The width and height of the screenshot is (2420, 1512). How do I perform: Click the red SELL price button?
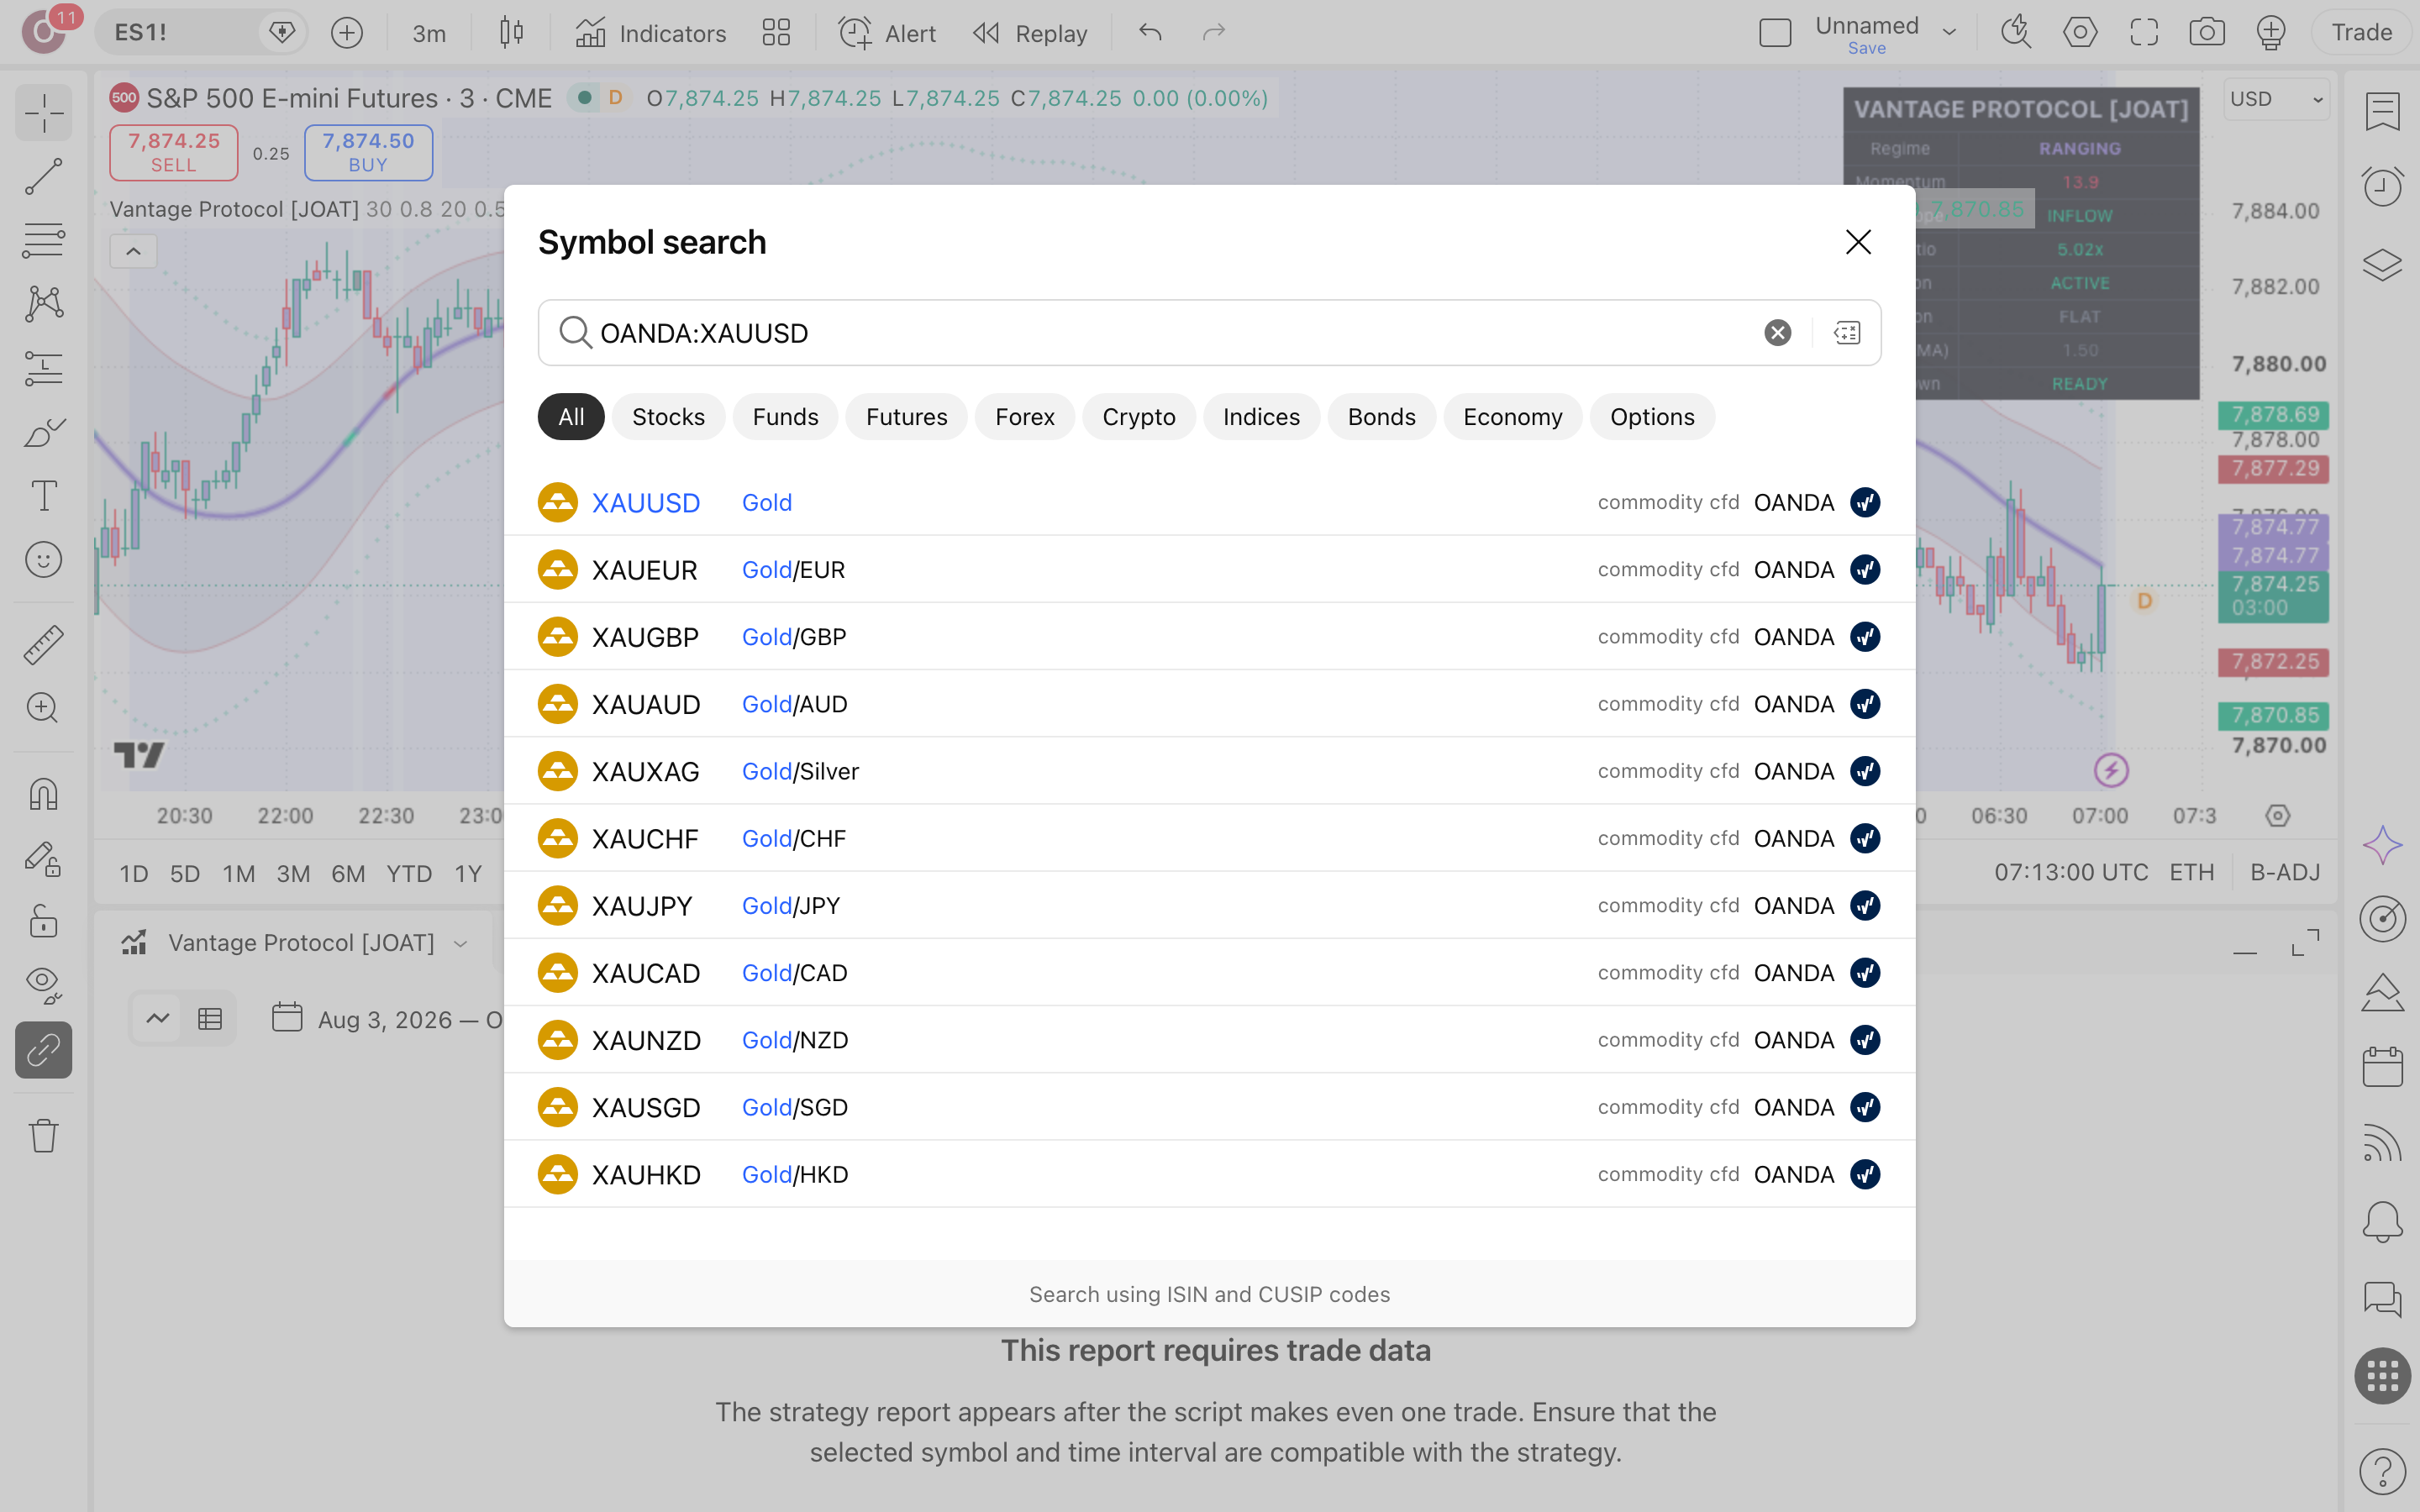click(x=174, y=153)
